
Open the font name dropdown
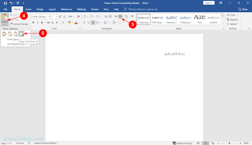pyautogui.click(x=48, y=17)
